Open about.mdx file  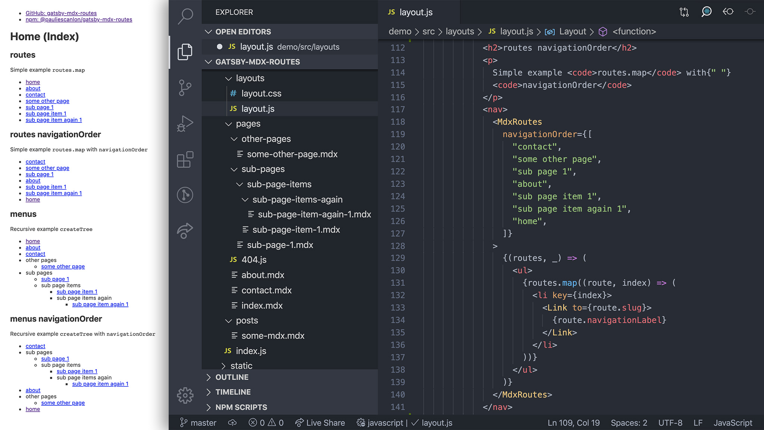click(290, 275)
